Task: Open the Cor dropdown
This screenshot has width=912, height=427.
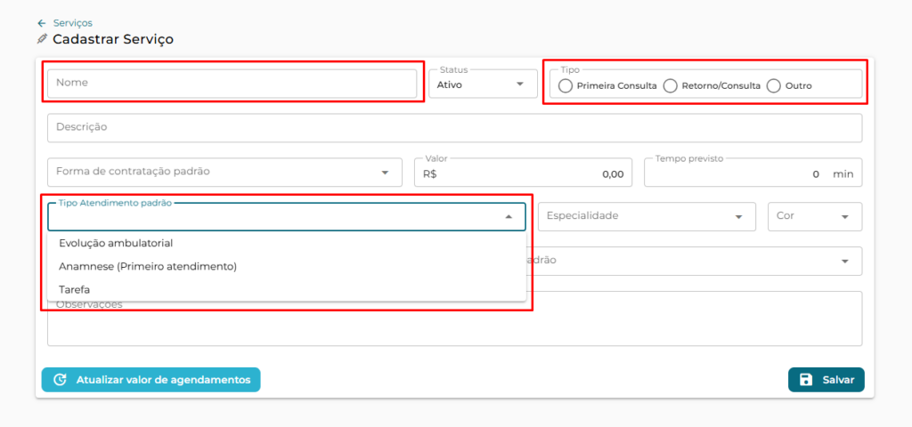Action: 815,216
